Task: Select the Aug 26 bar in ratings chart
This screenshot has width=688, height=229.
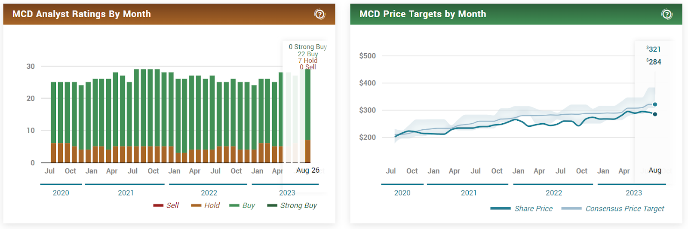Action: [308, 116]
